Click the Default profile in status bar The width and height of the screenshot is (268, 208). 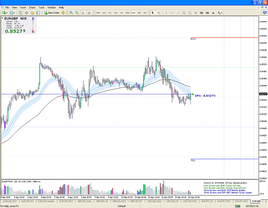[122, 206]
